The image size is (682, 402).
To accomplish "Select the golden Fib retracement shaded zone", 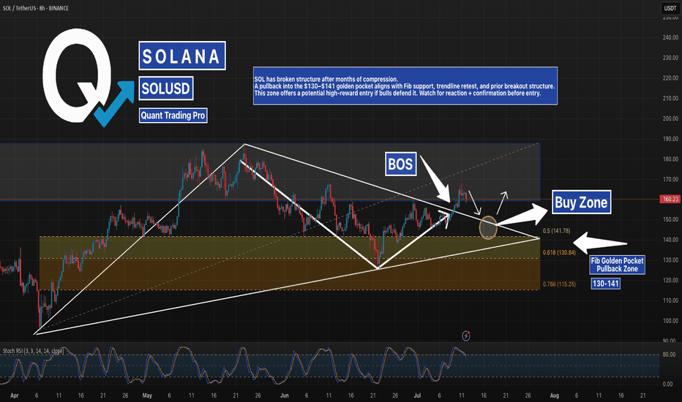I will tap(290, 263).
